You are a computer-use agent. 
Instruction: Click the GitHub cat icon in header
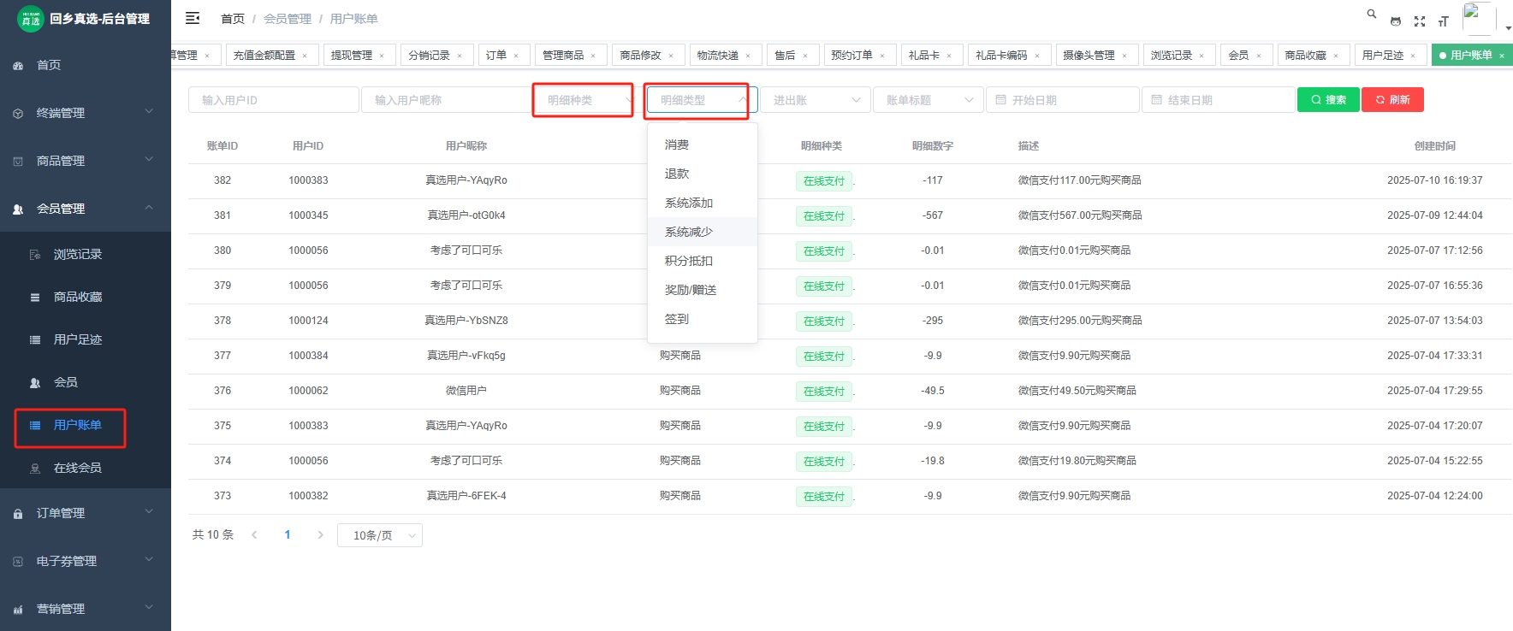tap(1396, 21)
